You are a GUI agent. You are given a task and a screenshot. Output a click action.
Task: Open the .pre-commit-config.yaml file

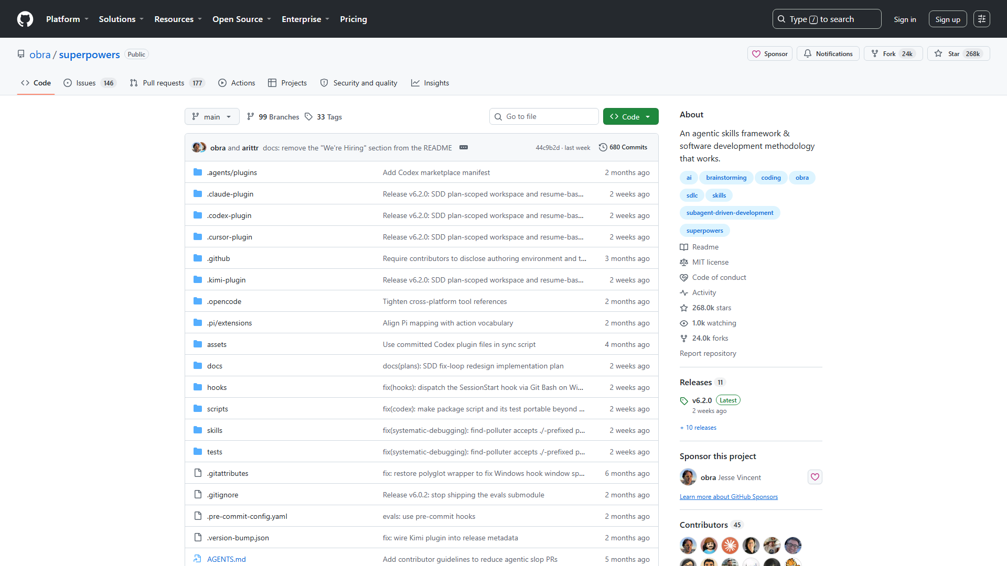(x=247, y=516)
